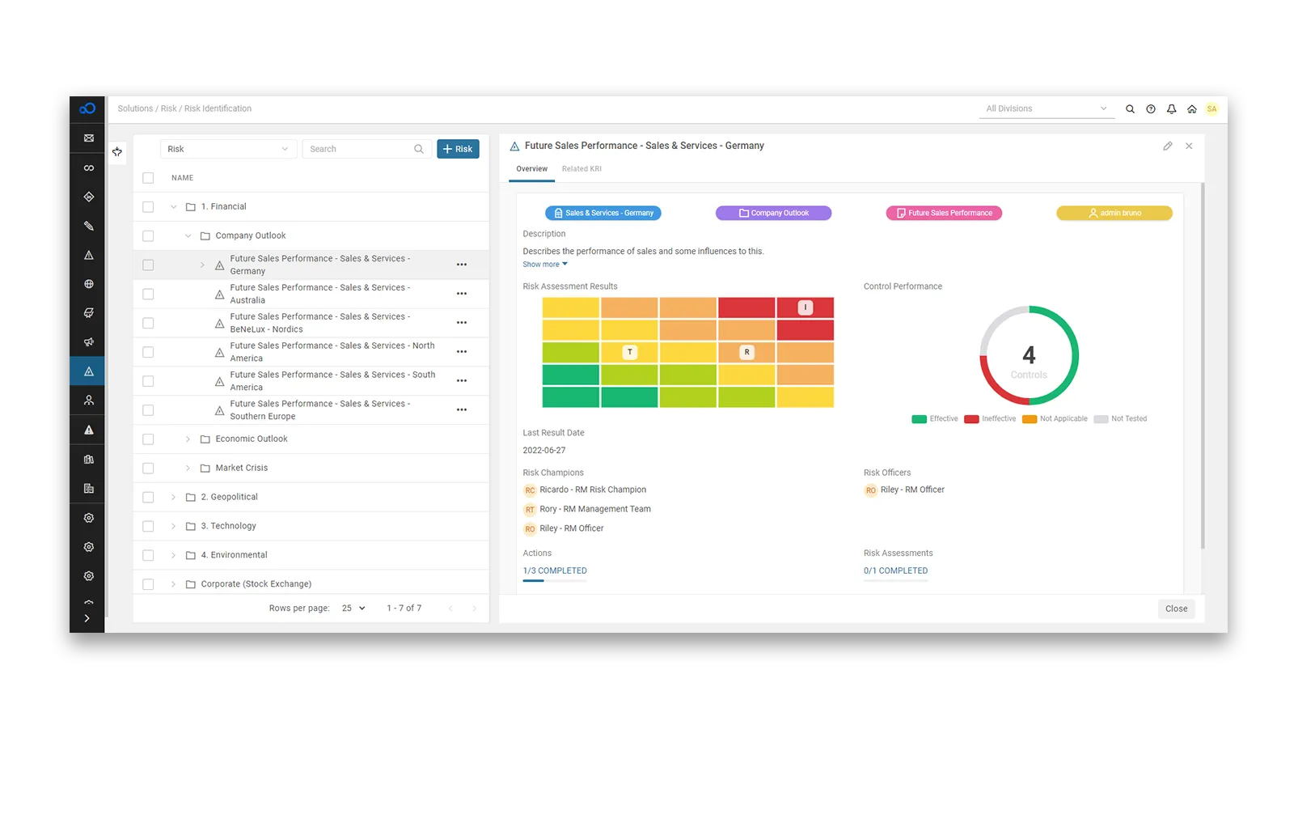This screenshot has width=1294, height=827.
Task: Check the Economic Outlook row checkbox
Action: (148, 439)
